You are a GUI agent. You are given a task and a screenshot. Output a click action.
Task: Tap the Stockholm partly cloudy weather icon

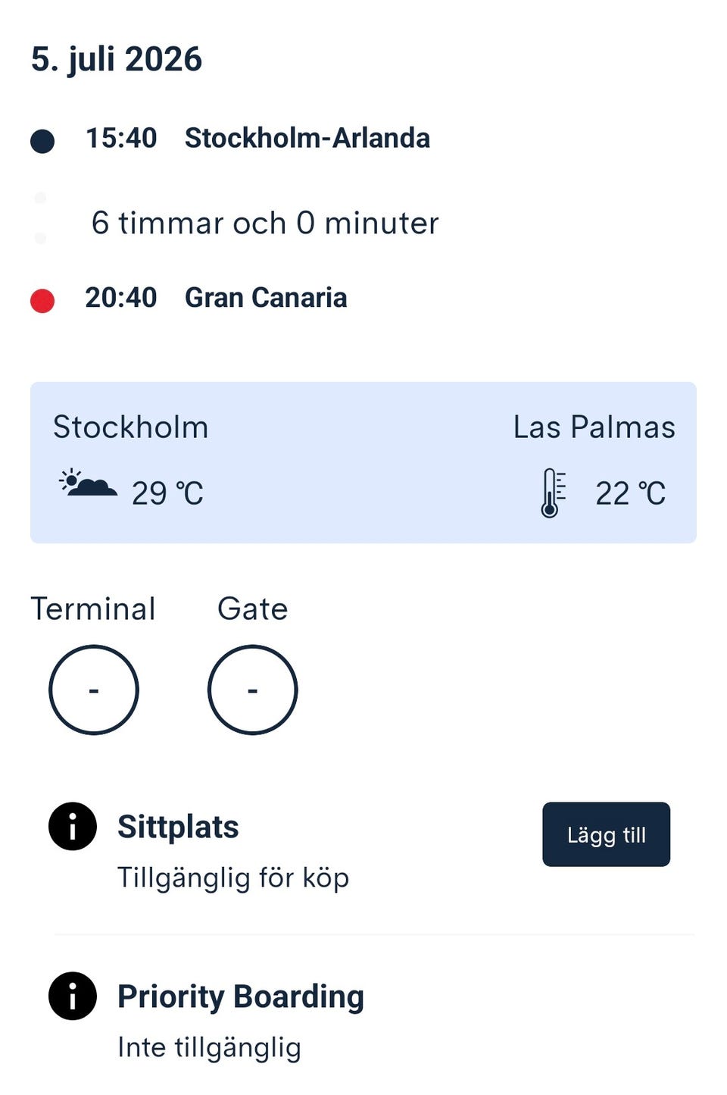(x=88, y=483)
